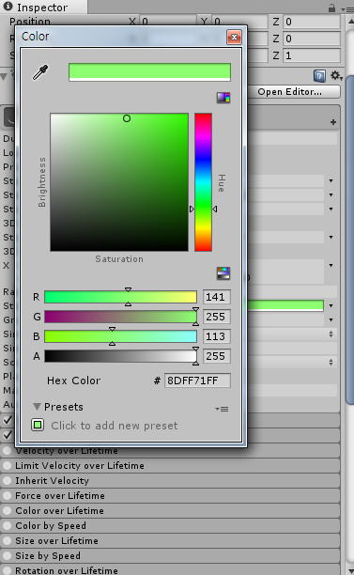The width and height of the screenshot is (354, 575).
Task: Click the green add new preset swatch
Action: 38,426
